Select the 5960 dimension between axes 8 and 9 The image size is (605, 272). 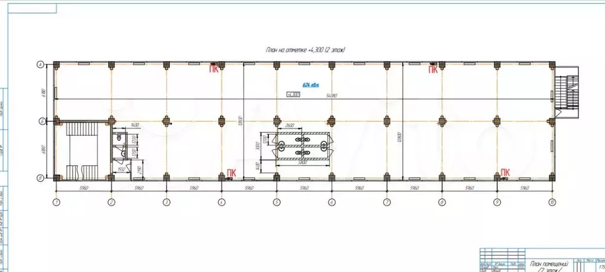click(470, 188)
